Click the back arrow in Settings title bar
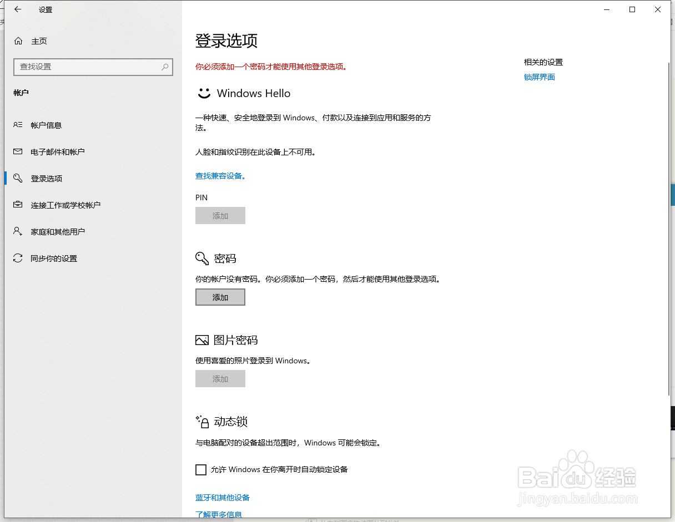The width and height of the screenshot is (675, 522). (18, 9)
